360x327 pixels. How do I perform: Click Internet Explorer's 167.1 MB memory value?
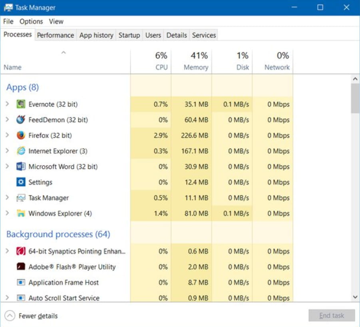195,151
